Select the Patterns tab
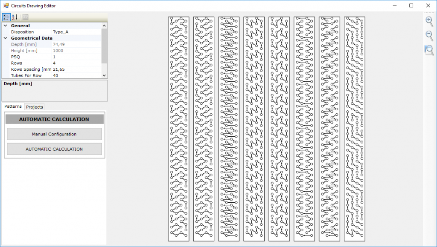Image resolution: width=437 pixels, height=247 pixels. point(13,106)
